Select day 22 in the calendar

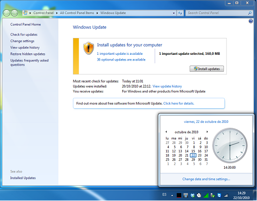pyautogui.click(x=193, y=155)
